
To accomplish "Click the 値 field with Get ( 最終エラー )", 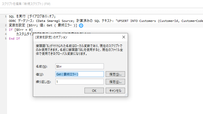I will pos(80,74).
